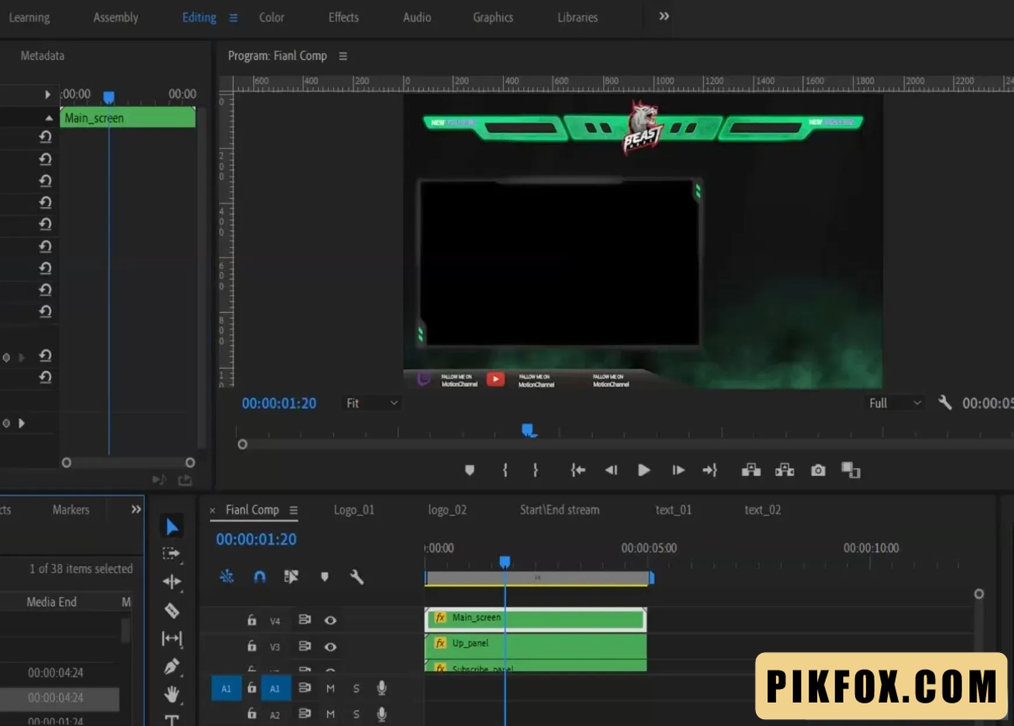Click the timeline playhead handle
Screen dimensions: 1014x726
[x=505, y=562]
